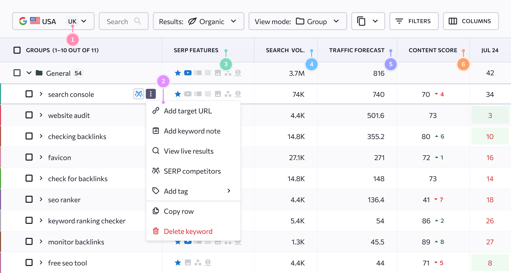This screenshot has width=511, height=273.
Task: Click the image SERP icon in search console row
Action: [x=218, y=94]
